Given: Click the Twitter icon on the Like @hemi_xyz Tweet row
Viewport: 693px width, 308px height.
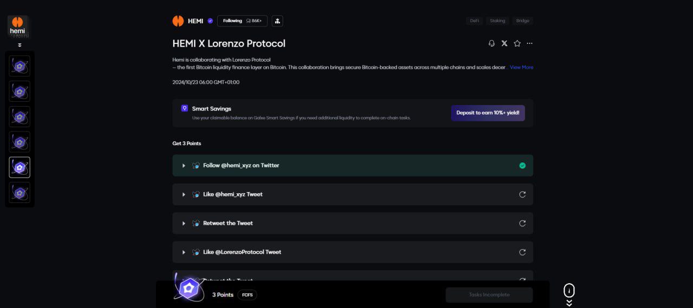Looking at the screenshot, I should 196,194.
